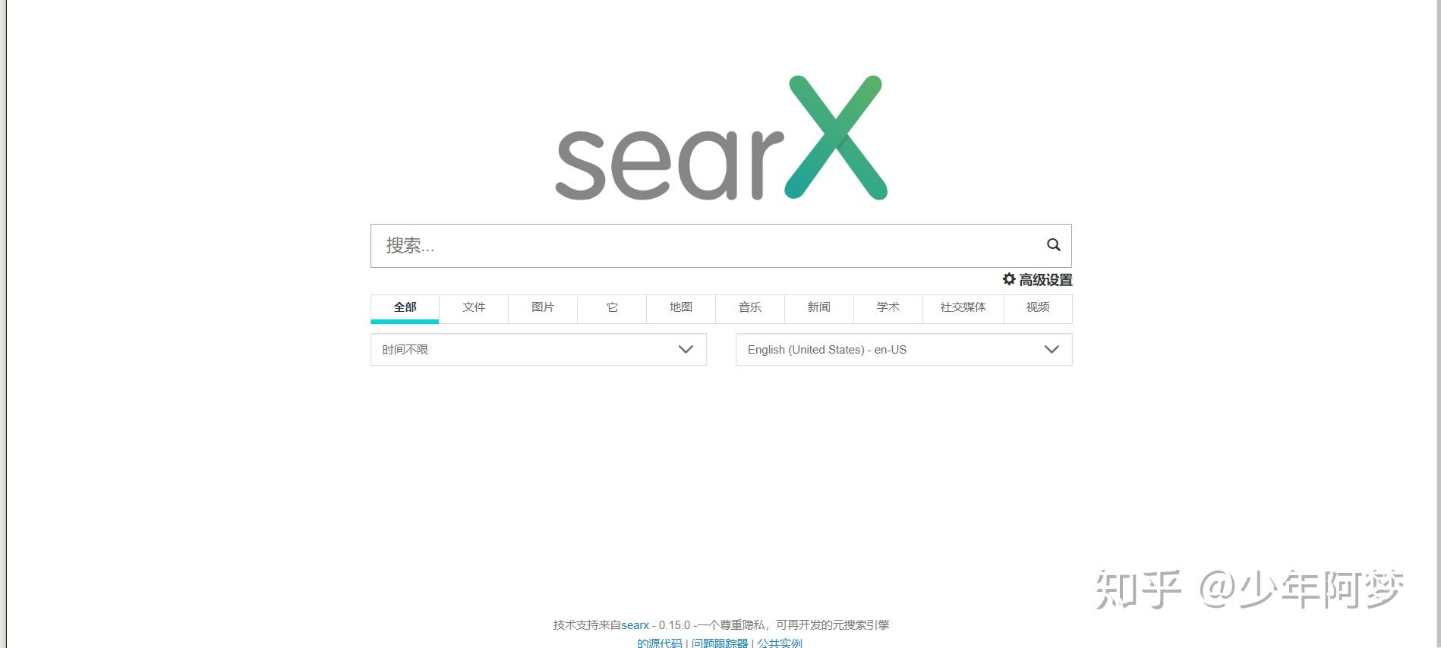
Task: Select the 新闻 category tab
Action: [x=819, y=307]
